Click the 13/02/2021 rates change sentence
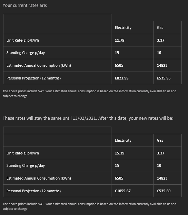Viewport: 188px width, 215px height. tap(88, 118)
